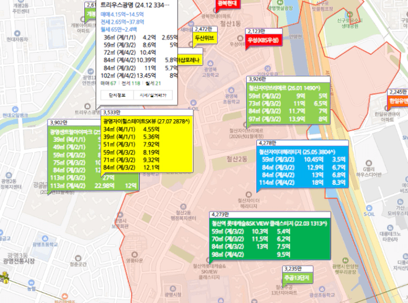408x303 pixels.
Task: Open the 시세/실거래가 button
Action: pyautogui.click(x=157, y=95)
